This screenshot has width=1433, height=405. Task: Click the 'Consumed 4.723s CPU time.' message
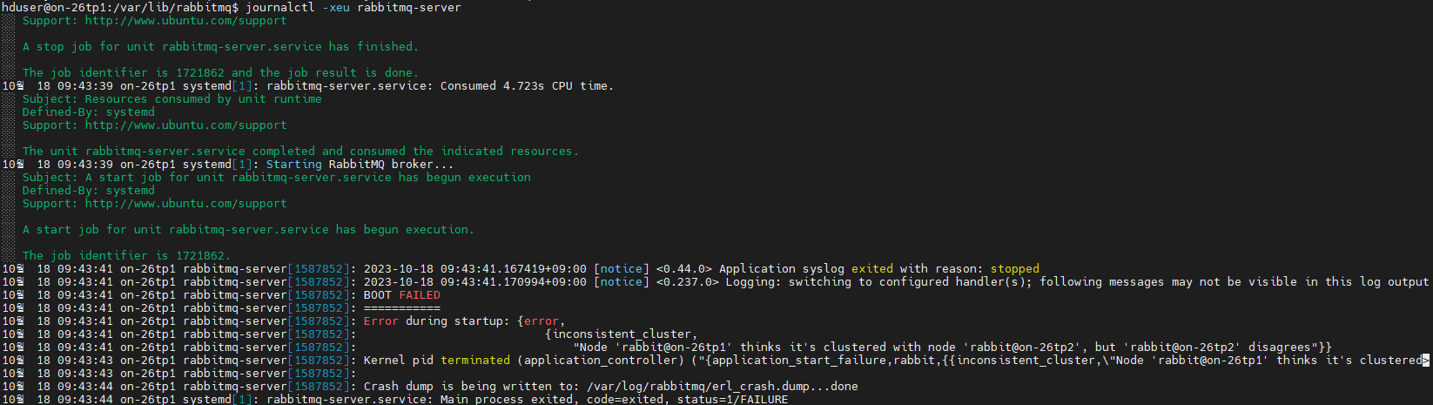pos(527,85)
